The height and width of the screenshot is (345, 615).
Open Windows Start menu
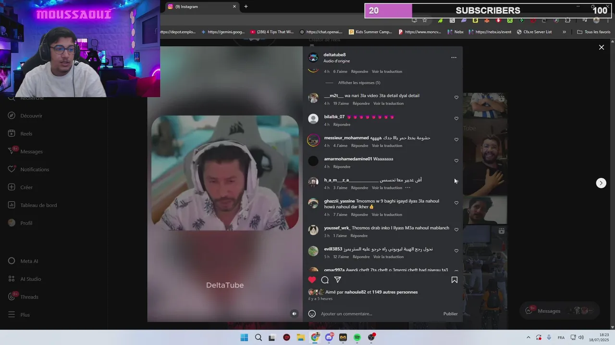(x=244, y=338)
